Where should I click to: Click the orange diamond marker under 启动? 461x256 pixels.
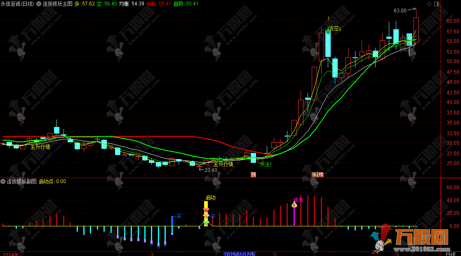click(206, 216)
